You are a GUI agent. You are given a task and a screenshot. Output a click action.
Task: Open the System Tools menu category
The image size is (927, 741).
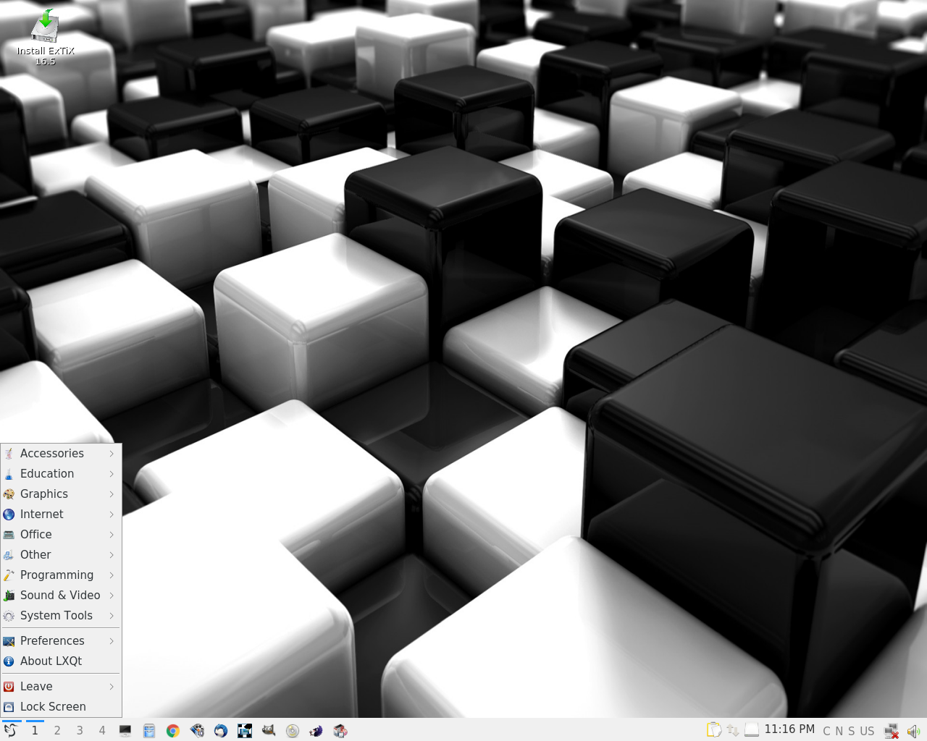tap(61, 616)
